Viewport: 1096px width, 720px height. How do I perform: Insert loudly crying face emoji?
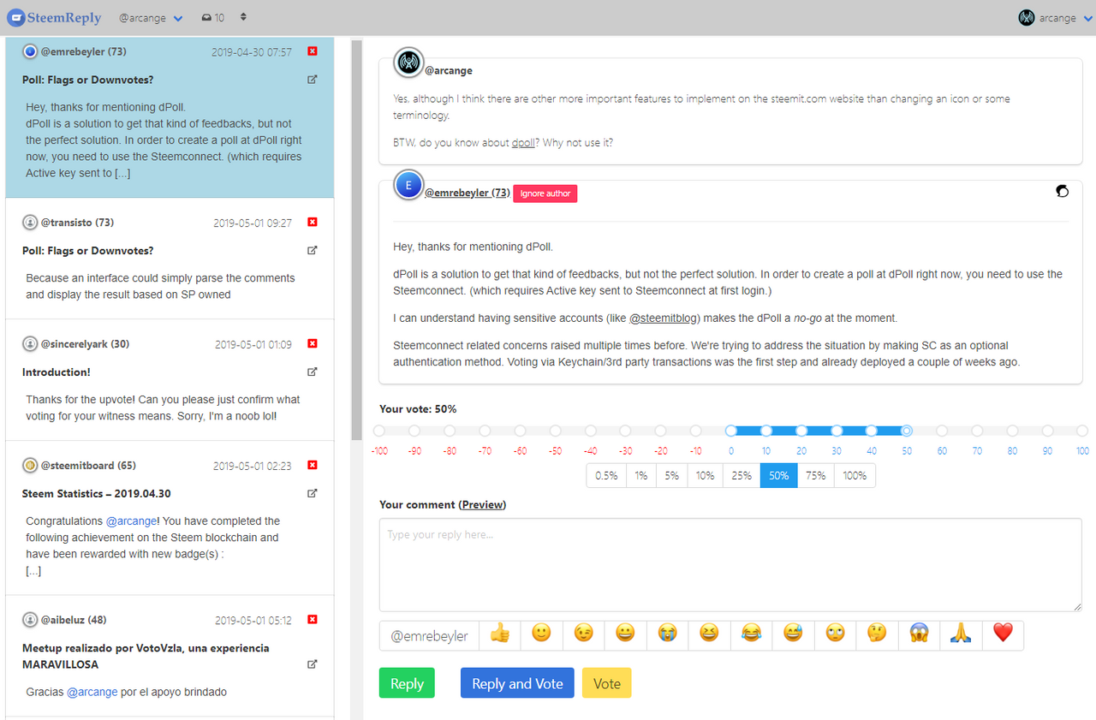667,636
